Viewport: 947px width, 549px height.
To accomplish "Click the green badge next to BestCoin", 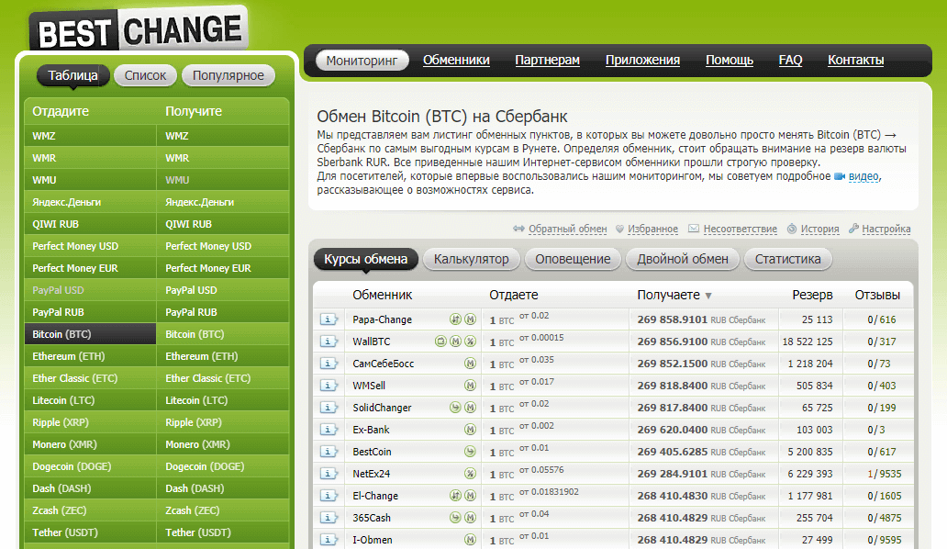I will point(470,452).
